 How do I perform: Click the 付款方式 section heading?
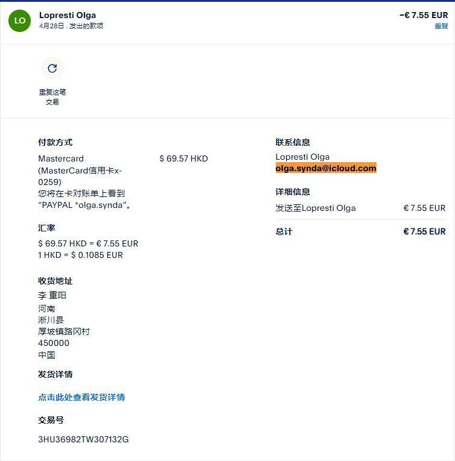55,142
